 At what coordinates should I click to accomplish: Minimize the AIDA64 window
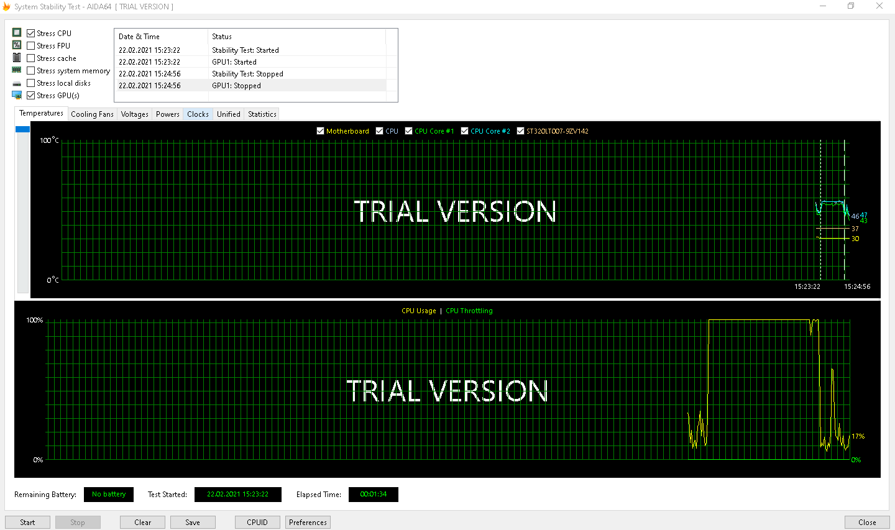[x=823, y=6]
